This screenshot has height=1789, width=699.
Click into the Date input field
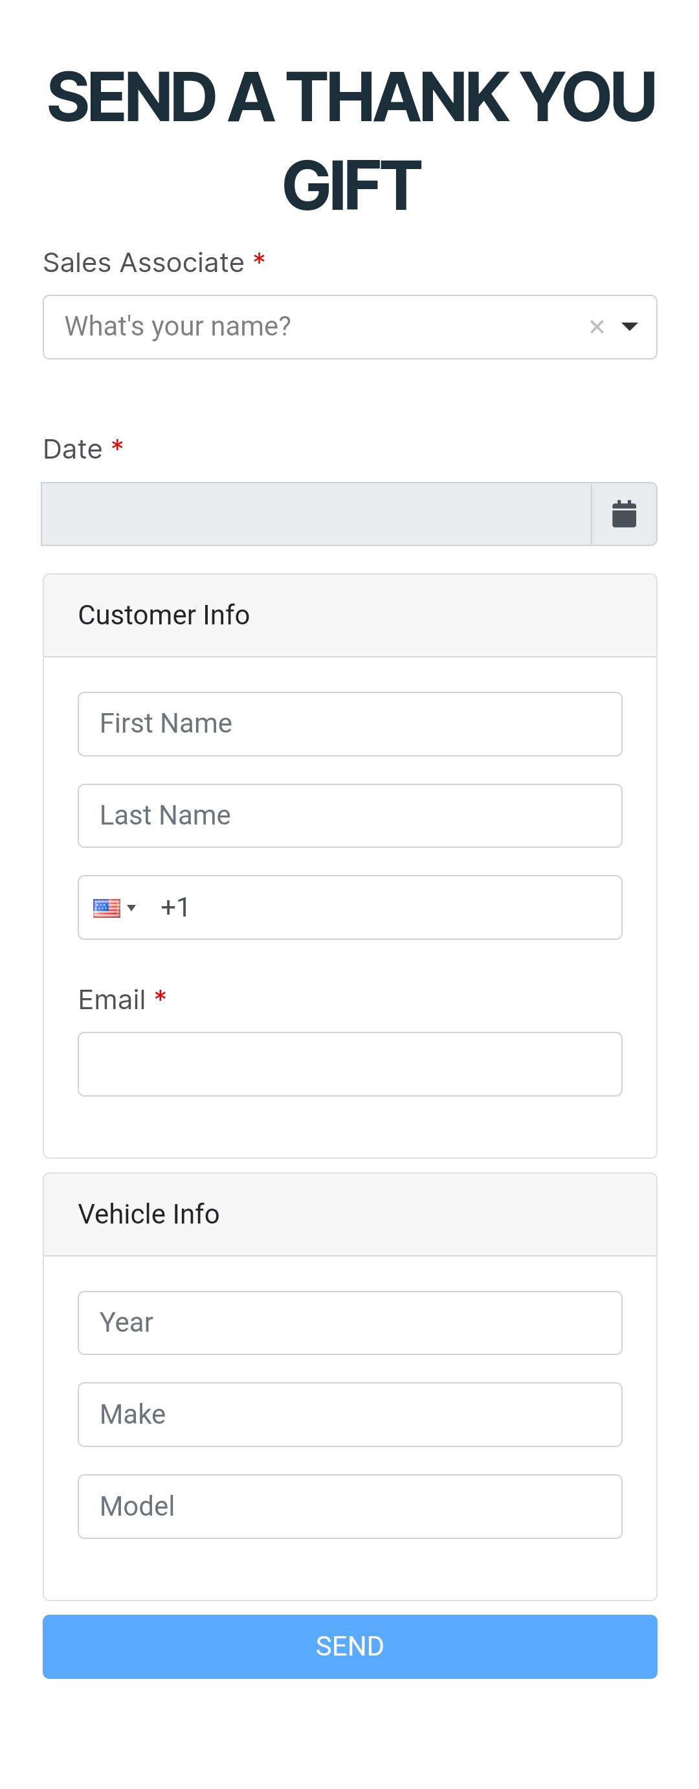(316, 514)
